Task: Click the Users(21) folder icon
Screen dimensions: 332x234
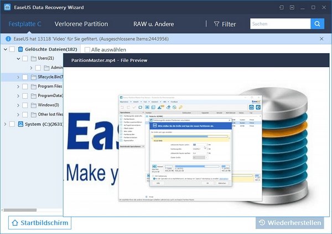Action: pyautogui.click(x=33, y=59)
